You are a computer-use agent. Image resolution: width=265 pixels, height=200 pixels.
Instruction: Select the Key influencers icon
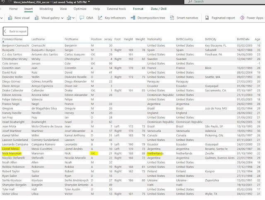100,18
